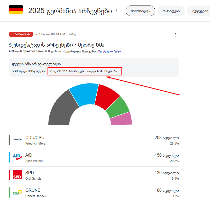Click the ყველა ხმა არ დათვლილა notice
Image resolution: width=210 pixels, height=204 pixels.
[x=36, y=64]
